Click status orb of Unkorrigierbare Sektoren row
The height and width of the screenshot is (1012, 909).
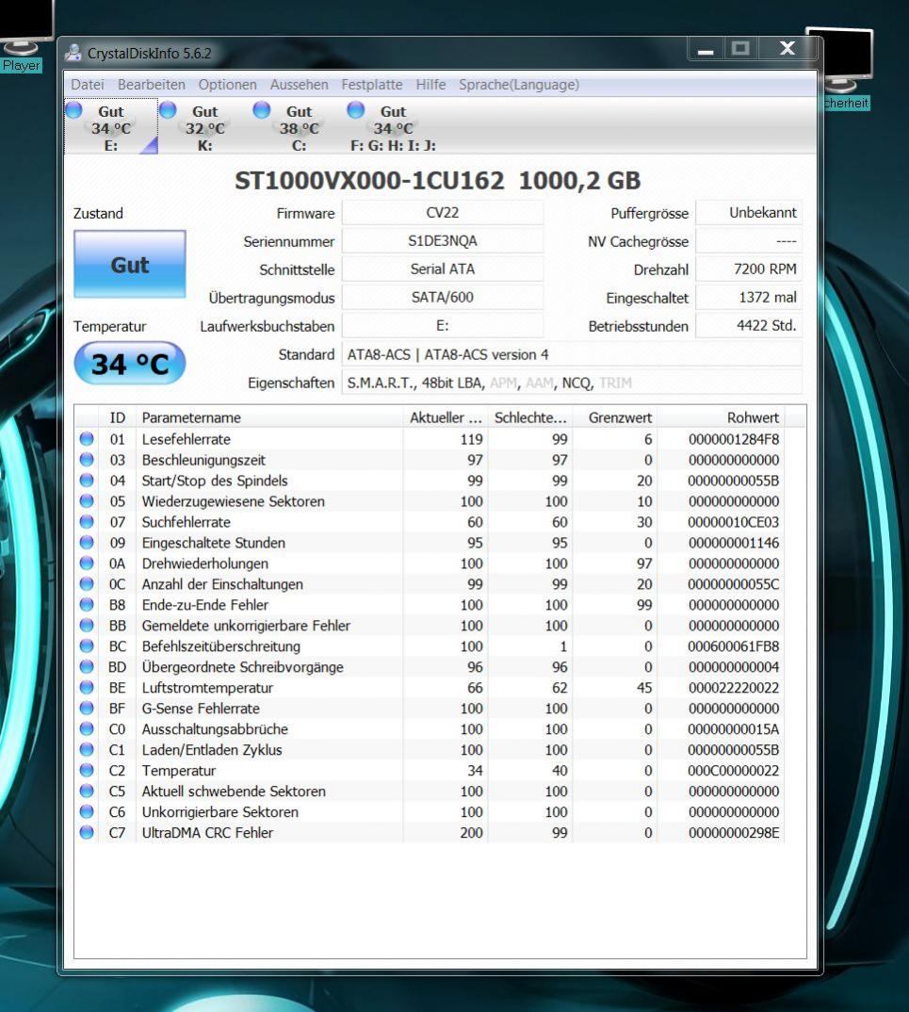[87, 811]
